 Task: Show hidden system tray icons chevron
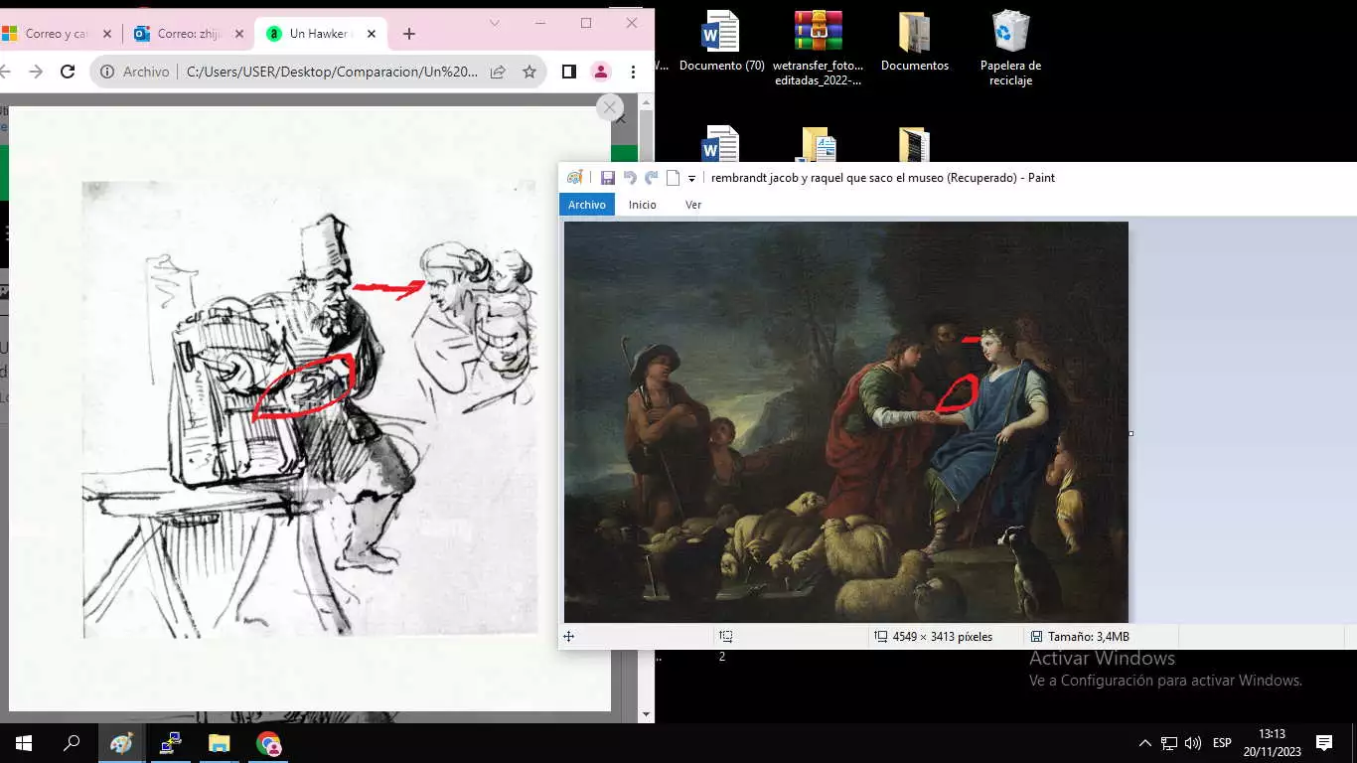tap(1144, 743)
